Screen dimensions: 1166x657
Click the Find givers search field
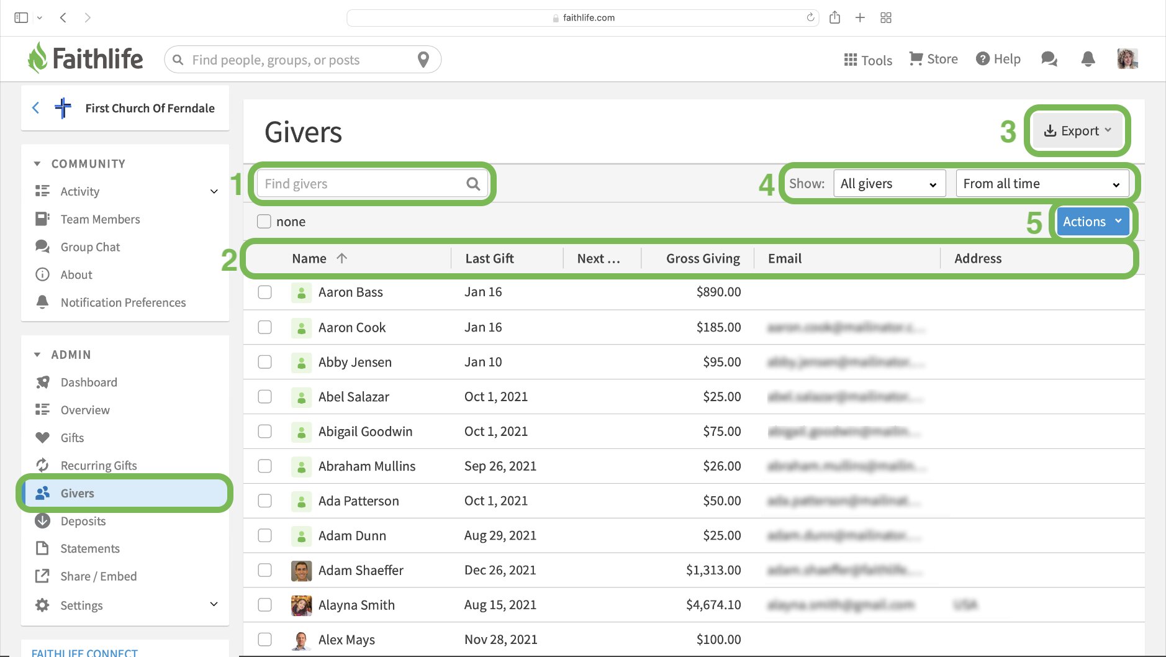tap(373, 184)
